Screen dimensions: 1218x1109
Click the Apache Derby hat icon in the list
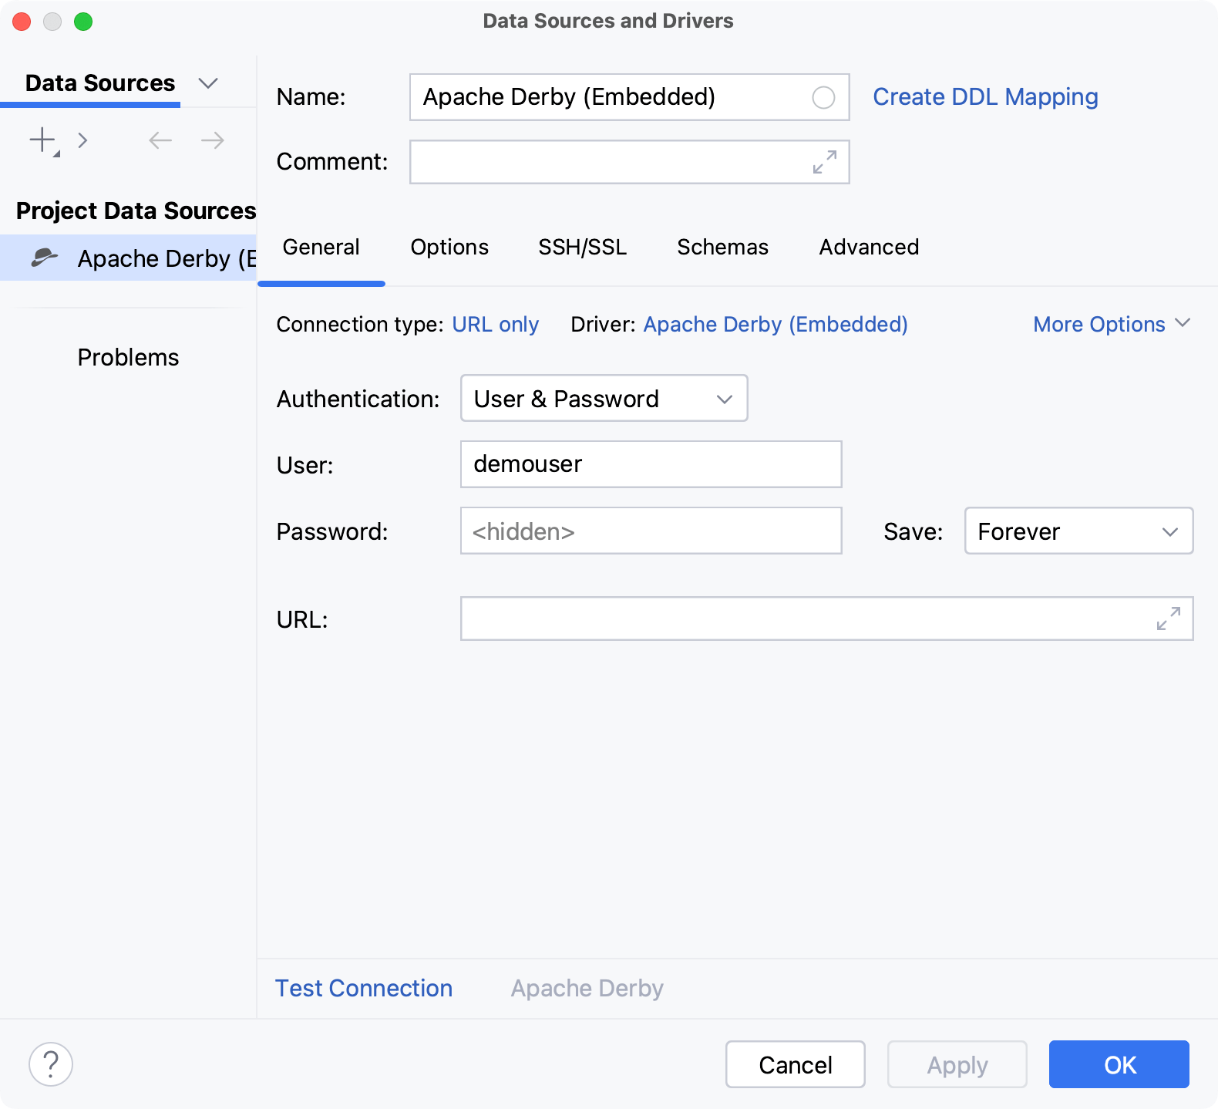pos(44,258)
